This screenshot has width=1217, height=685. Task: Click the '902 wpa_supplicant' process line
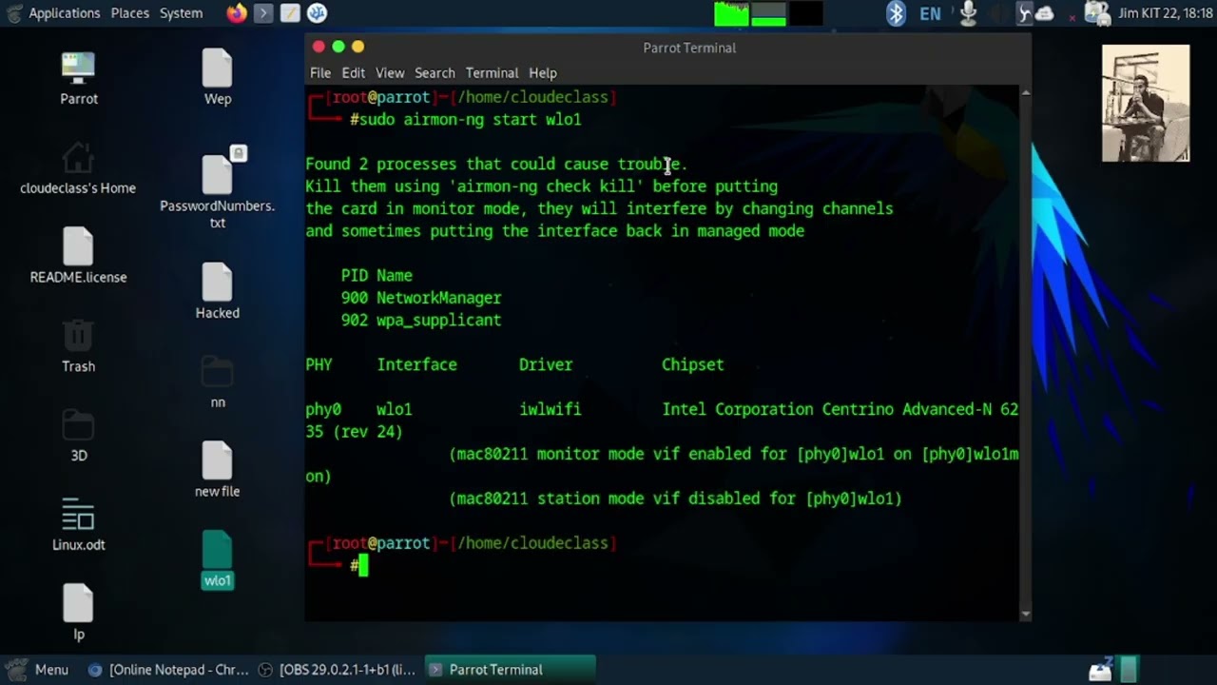[x=421, y=321]
